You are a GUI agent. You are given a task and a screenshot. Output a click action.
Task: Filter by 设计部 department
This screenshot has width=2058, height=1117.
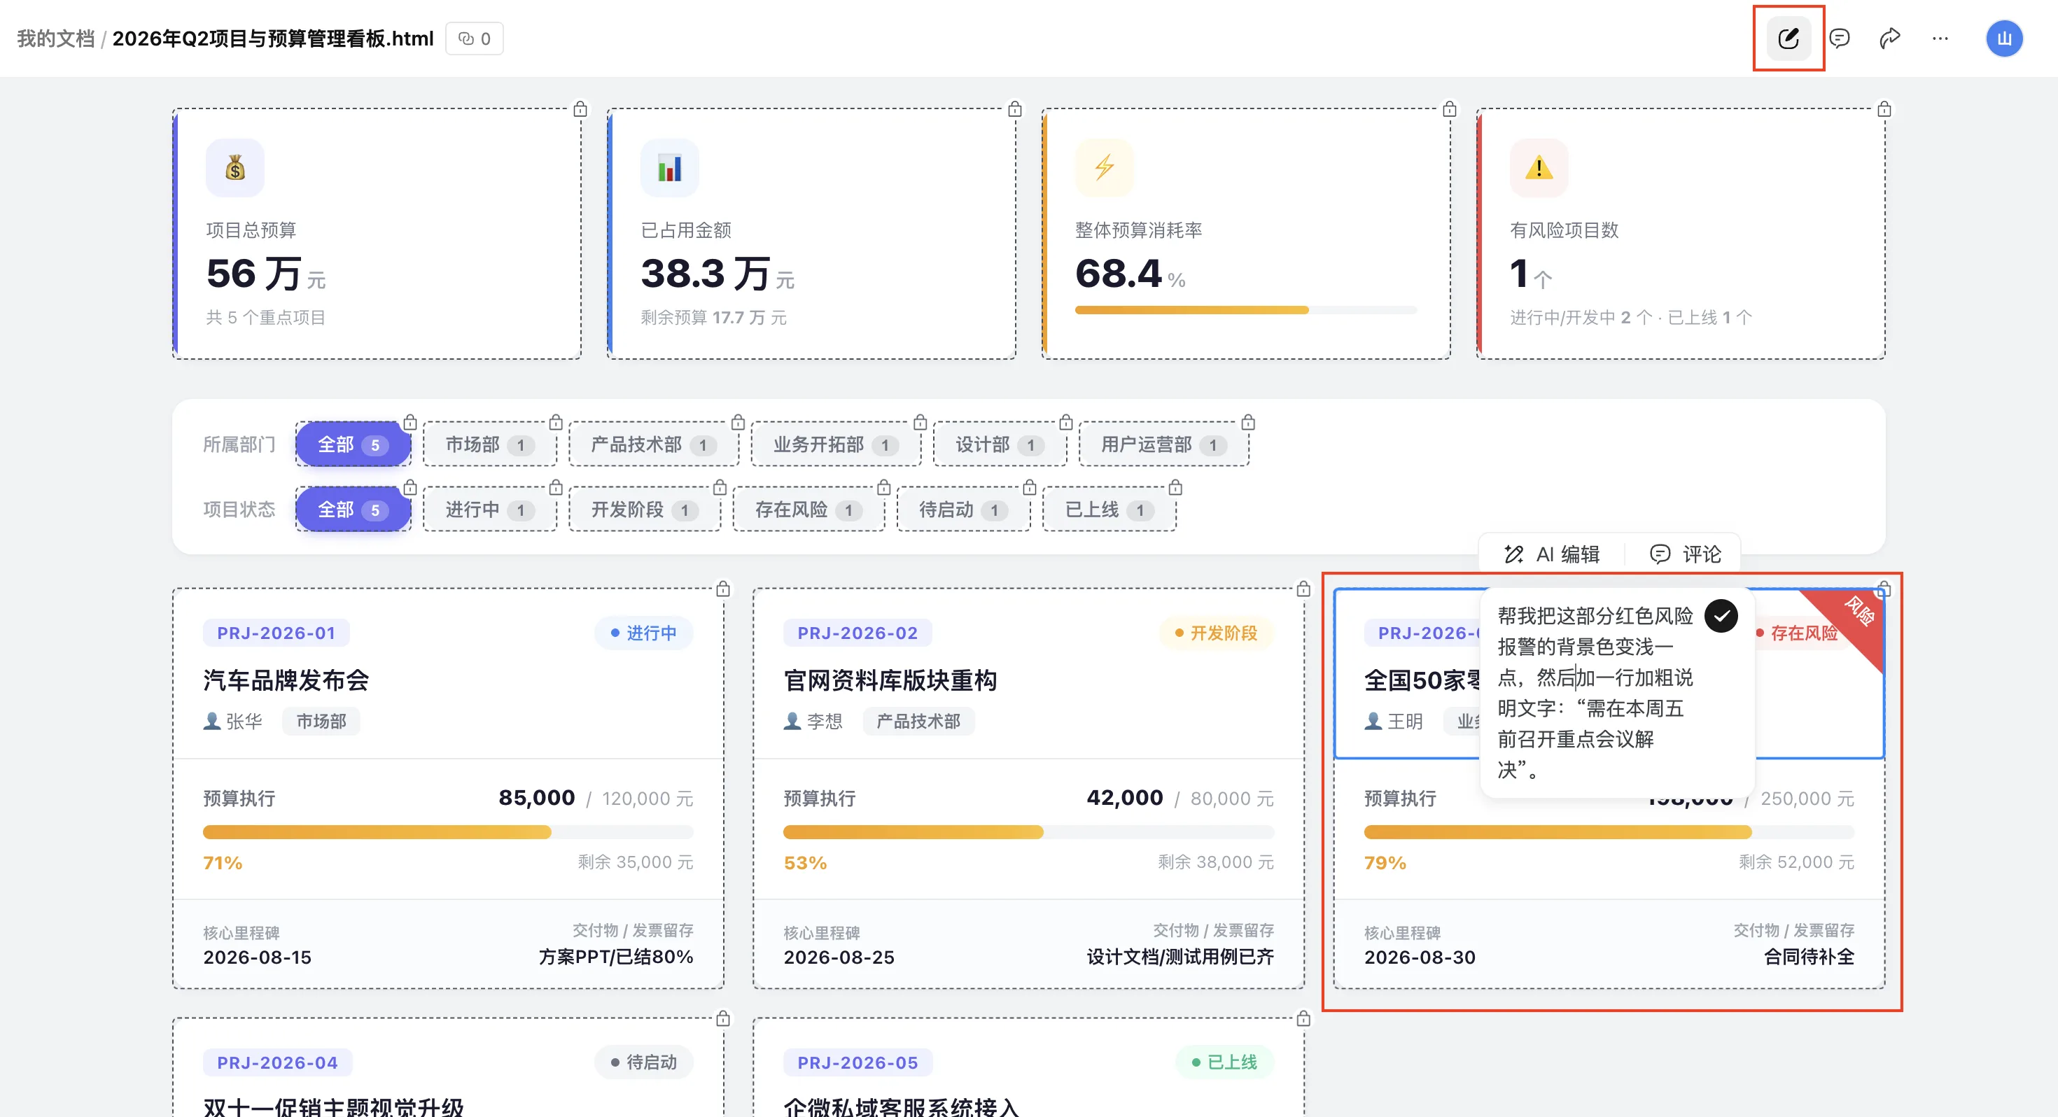1000,444
